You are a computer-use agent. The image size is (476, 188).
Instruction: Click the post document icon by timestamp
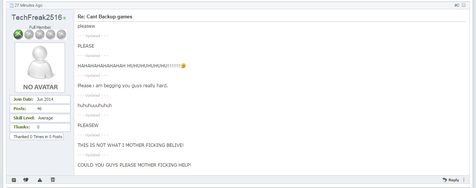(x=12, y=6)
